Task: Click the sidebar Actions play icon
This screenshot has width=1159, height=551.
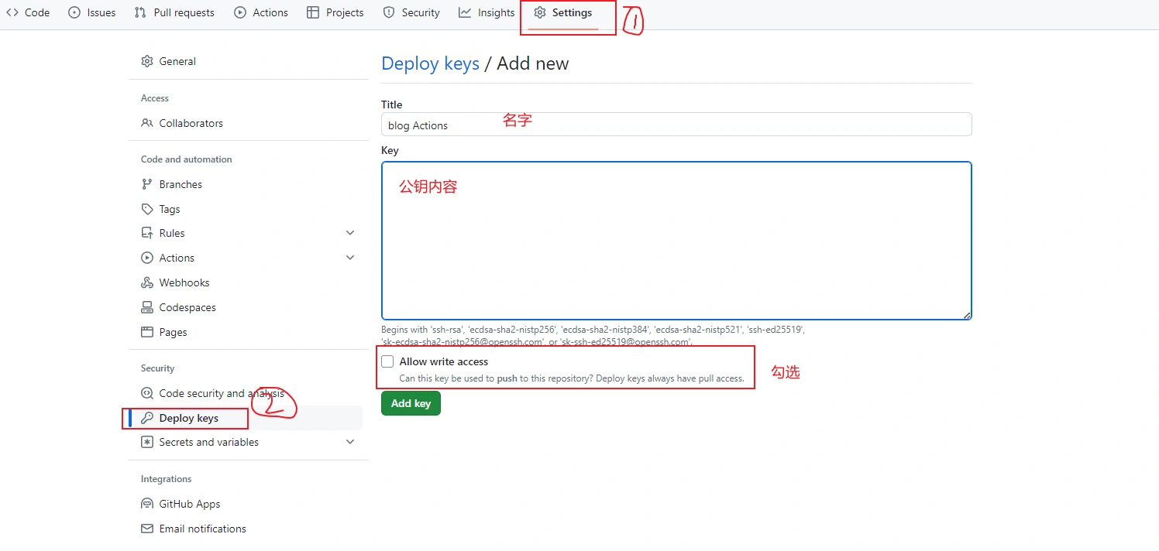Action: click(x=147, y=258)
